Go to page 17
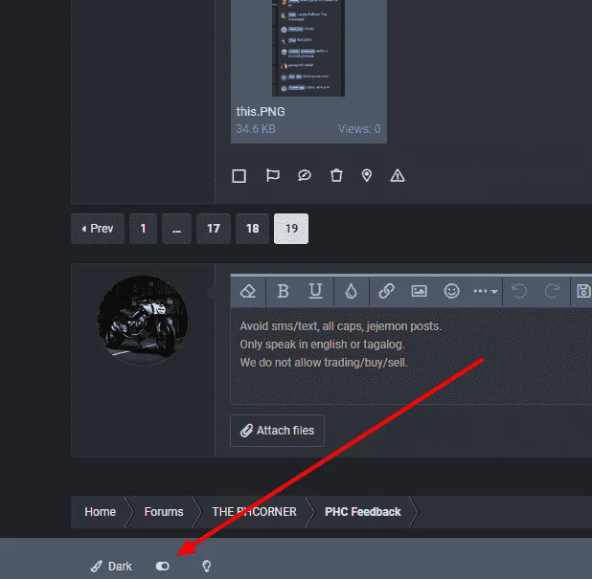Image resolution: width=592 pixels, height=579 pixels. point(214,229)
